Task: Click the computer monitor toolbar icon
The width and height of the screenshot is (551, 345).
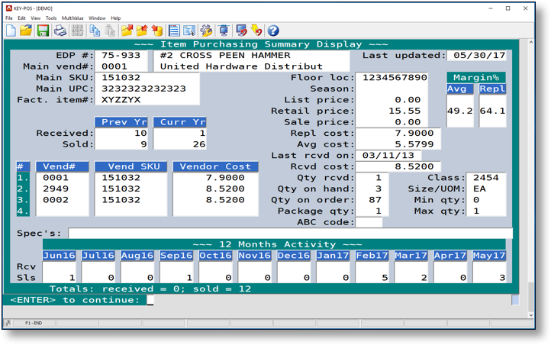Action: coord(224,31)
